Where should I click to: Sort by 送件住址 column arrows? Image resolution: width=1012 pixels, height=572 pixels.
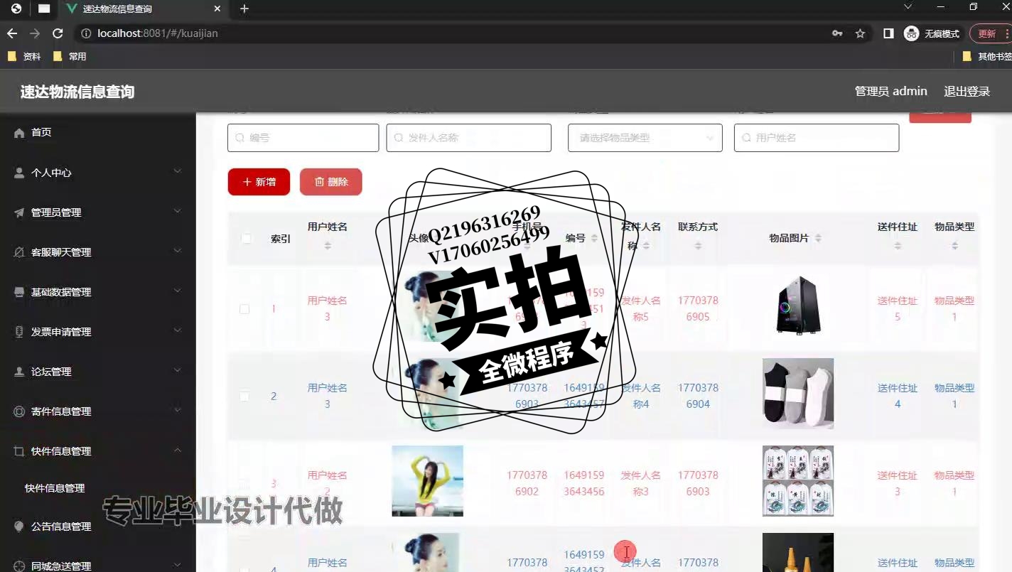pyautogui.click(x=898, y=246)
